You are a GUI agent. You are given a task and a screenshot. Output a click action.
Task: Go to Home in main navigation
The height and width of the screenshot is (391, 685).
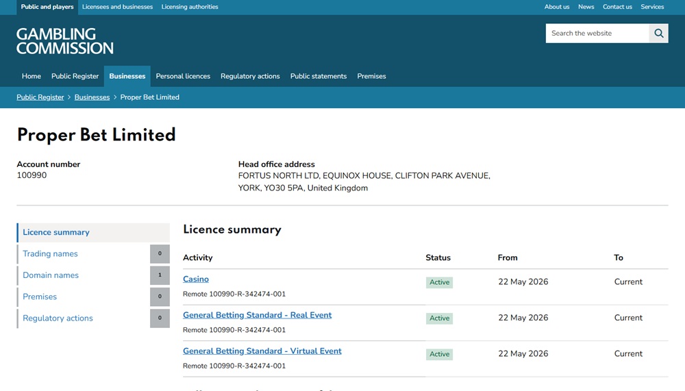tap(32, 76)
